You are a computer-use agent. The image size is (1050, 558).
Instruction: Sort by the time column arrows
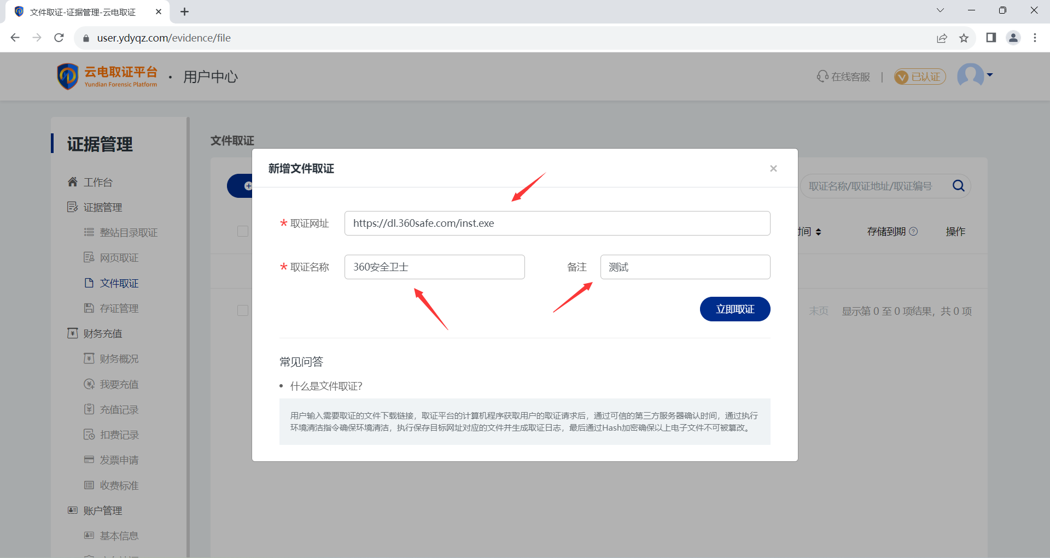click(x=818, y=232)
